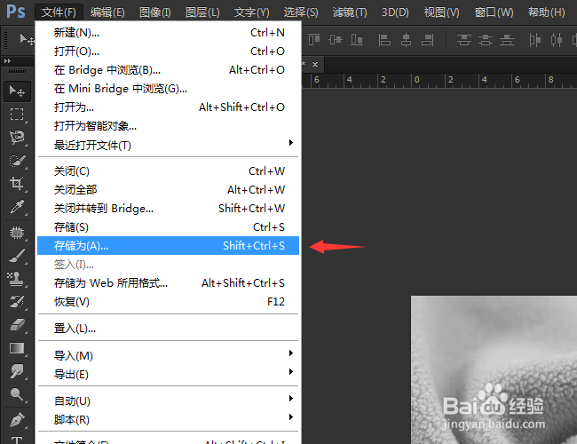Expand 脚本(R) submenu
Image resolution: width=577 pixels, height=444 pixels.
pyautogui.click(x=168, y=420)
